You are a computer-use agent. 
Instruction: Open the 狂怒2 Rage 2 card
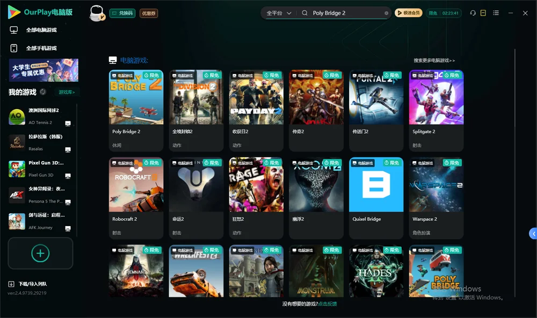coord(256,198)
